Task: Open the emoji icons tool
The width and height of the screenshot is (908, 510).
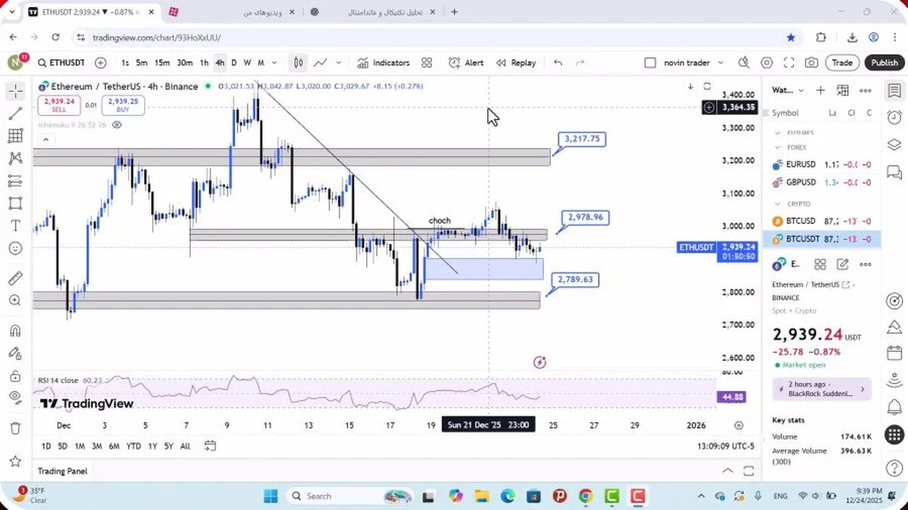Action: pos(15,248)
